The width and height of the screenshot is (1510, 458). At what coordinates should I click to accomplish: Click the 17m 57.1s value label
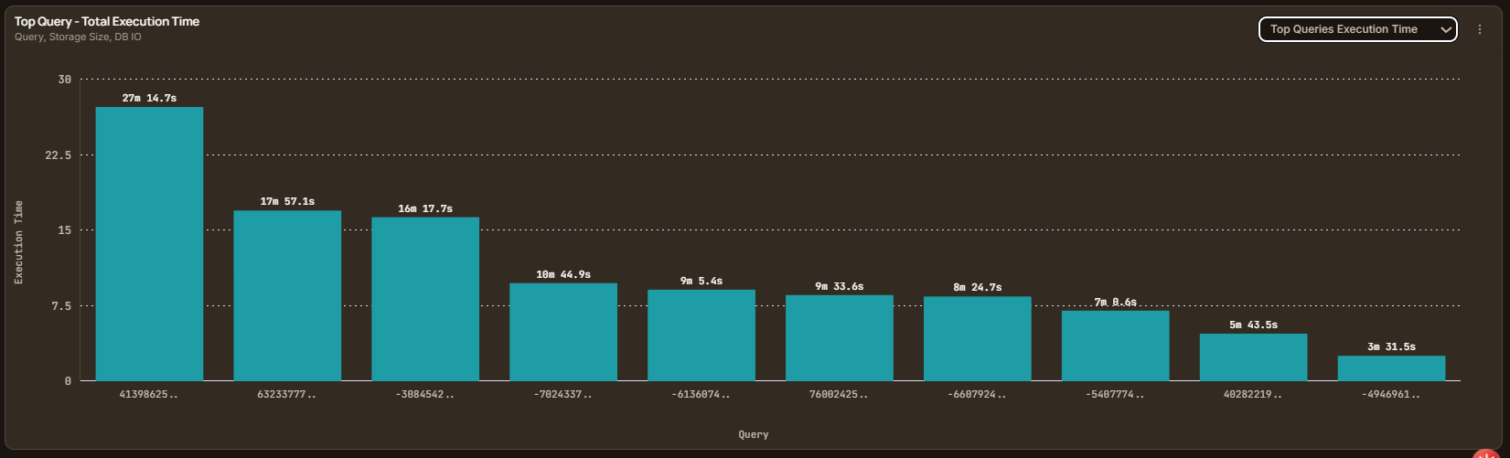coord(287,201)
